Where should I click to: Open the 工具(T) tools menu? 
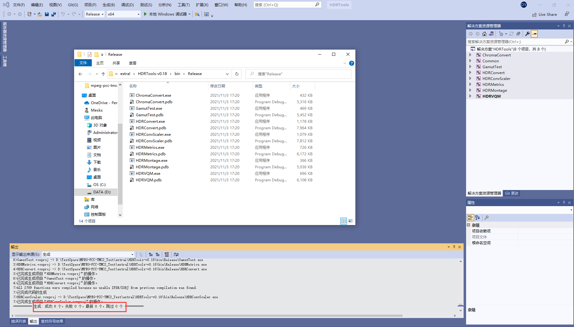point(184,5)
